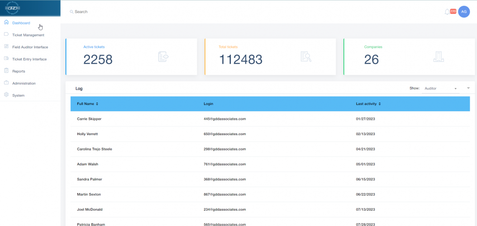Image resolution: width=477 pixels, height=226 pixels.
Task: Click login 234@gddassociates.com
Action: coord(225,210)
